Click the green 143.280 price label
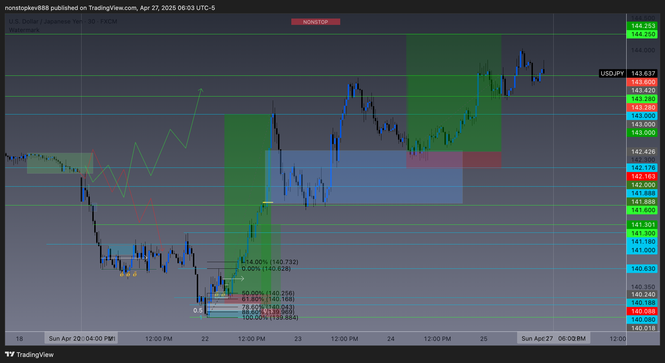Image resolution: width=665 pixels, height=363 pixels. [642, 99]
